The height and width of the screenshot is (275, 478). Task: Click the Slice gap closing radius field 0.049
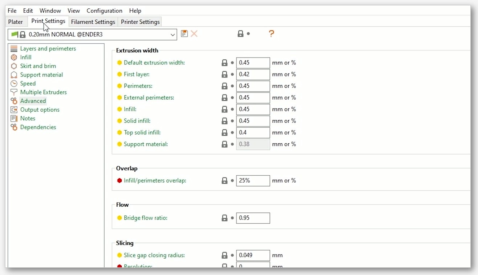click(253, 255)
